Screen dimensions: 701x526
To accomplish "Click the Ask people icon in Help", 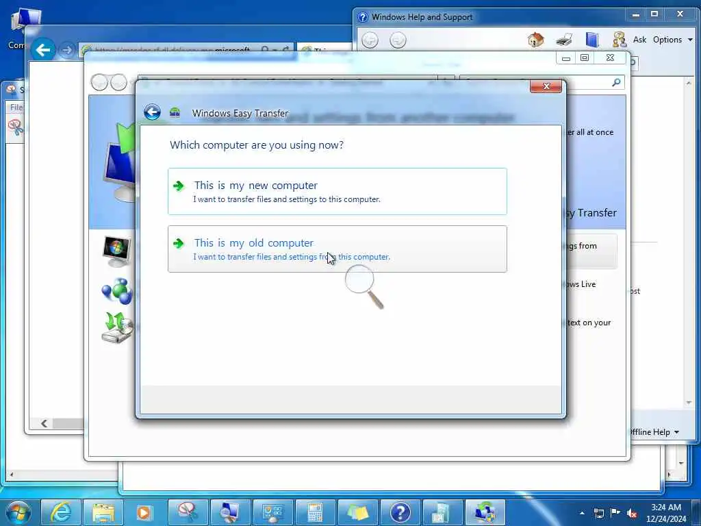I will [x=619, y=40].
